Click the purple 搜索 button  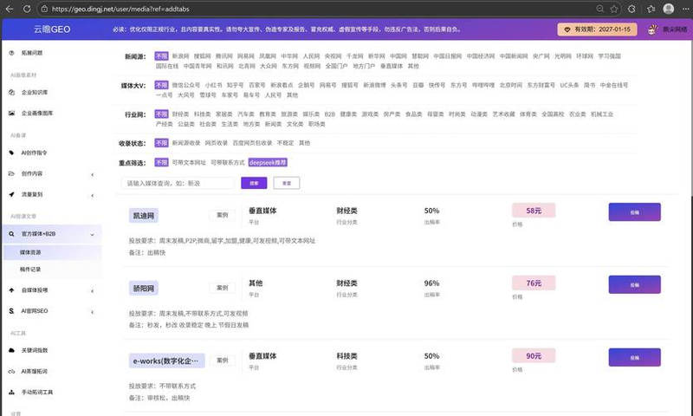pyautogui.click(x=254, y=184)
